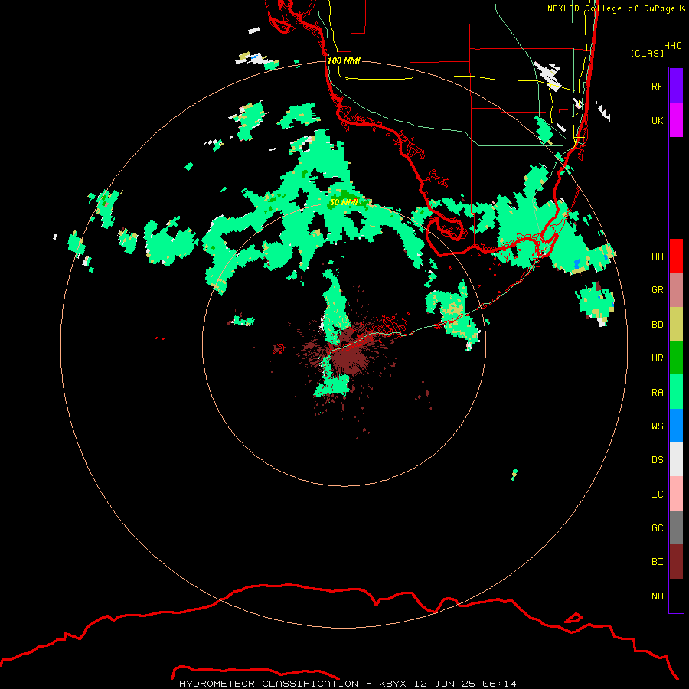The image size is (689, 689).
Task: Click the KBYX radar site identifier
Action: pyautogui.click(x=393, y=684)
